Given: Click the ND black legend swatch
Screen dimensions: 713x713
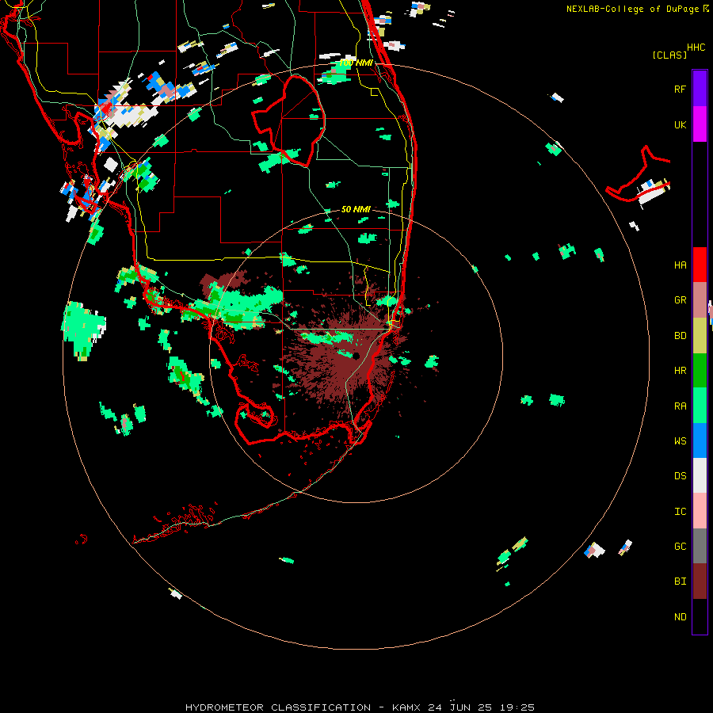Looking at the screenshot, I should (x=700, y=616).
